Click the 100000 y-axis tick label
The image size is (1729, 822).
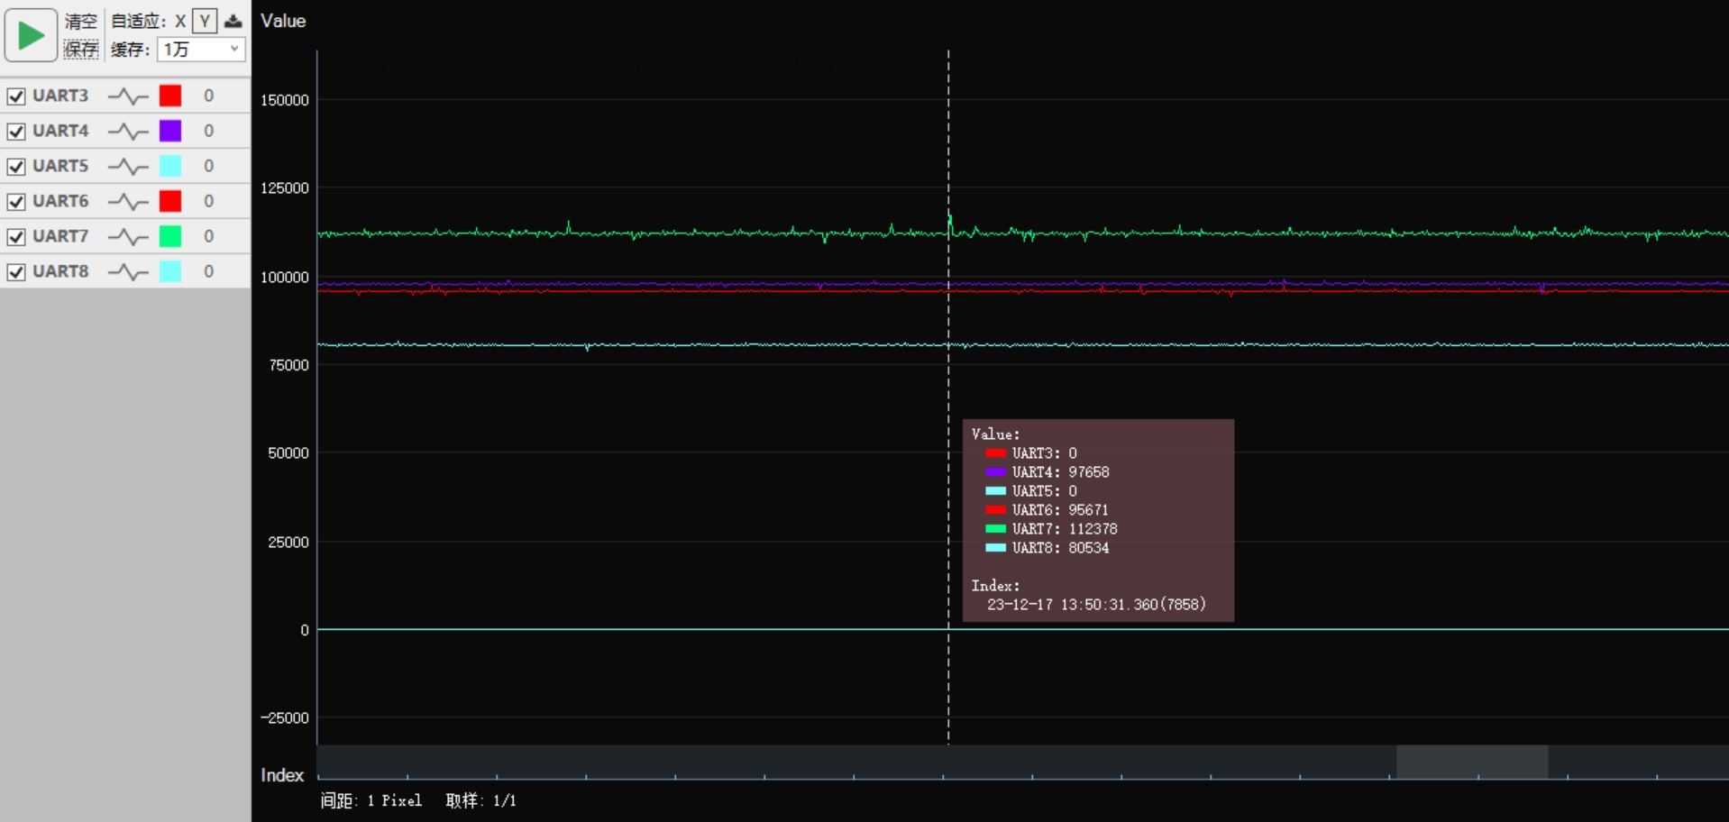click(x=285, y=278)
